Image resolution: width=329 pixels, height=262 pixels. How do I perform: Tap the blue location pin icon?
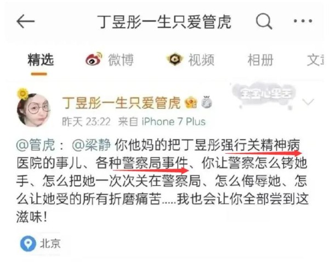[28, 244]
